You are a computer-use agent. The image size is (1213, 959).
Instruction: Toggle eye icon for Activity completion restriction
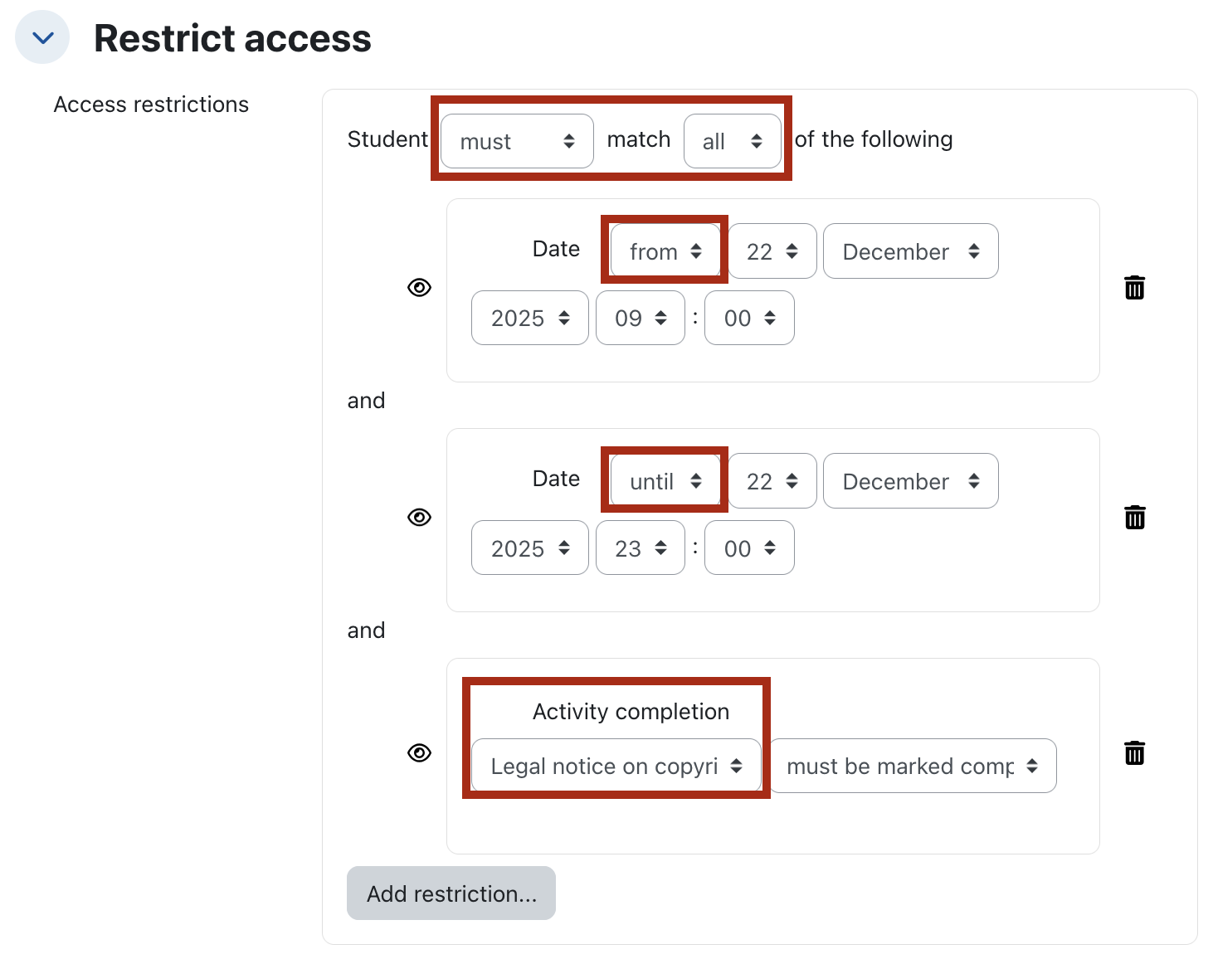pos(419,753)
